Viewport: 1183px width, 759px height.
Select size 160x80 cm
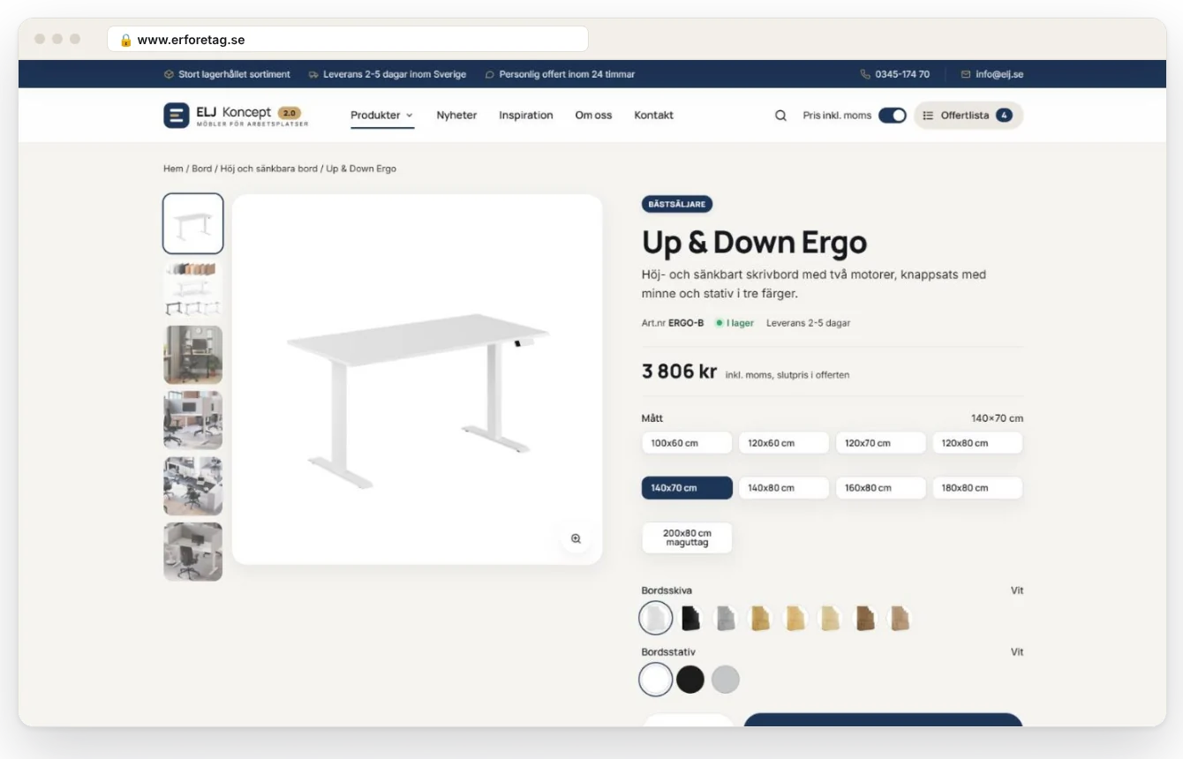(881, 488)
